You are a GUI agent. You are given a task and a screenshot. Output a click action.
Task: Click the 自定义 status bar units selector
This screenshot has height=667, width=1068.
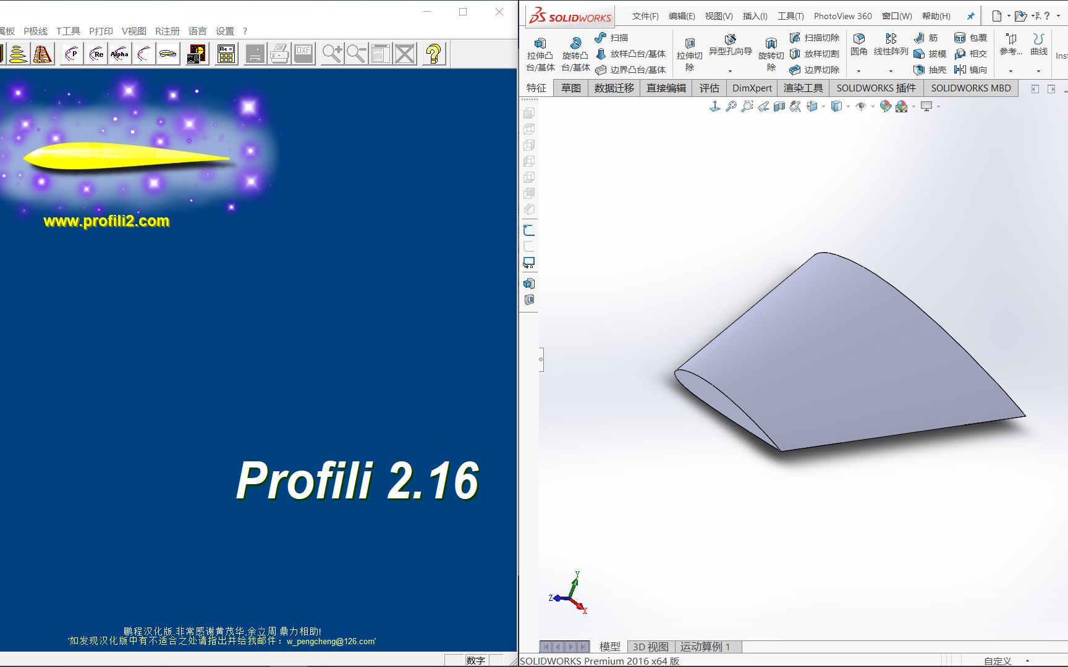point(998,661)
